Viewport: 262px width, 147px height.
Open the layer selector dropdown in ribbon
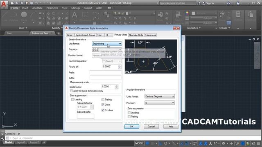pyautogui.click(x=134, y=13)
